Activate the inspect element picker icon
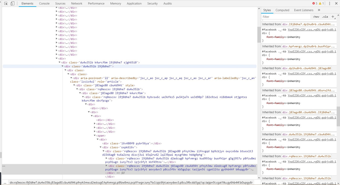 tap(6, 3)
